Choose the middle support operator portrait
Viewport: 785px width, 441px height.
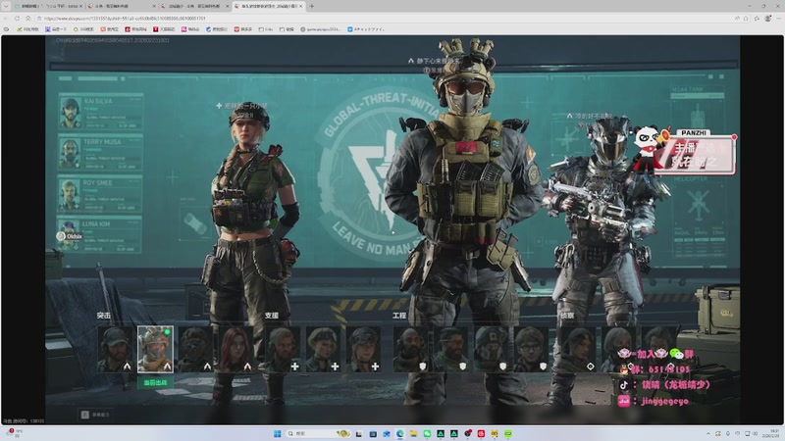click(323, 349)
